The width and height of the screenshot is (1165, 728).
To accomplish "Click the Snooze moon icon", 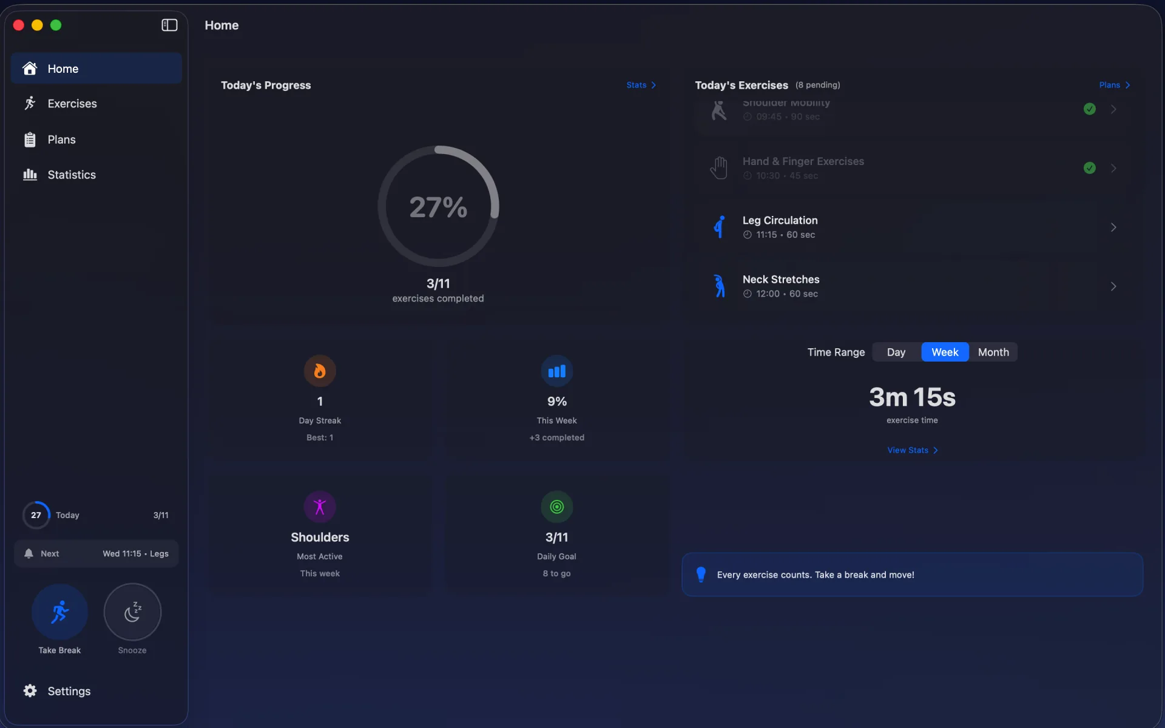I will click(132, 612).
